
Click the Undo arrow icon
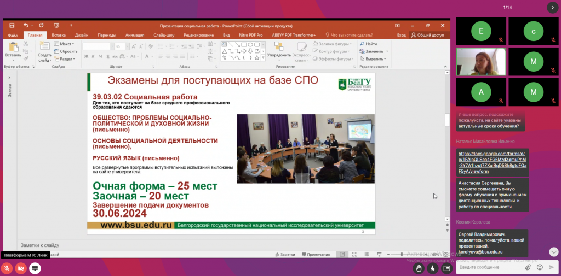(26, 25)
